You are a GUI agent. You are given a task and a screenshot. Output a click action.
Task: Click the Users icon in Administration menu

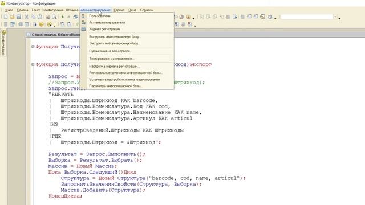[x=83, y=16]
